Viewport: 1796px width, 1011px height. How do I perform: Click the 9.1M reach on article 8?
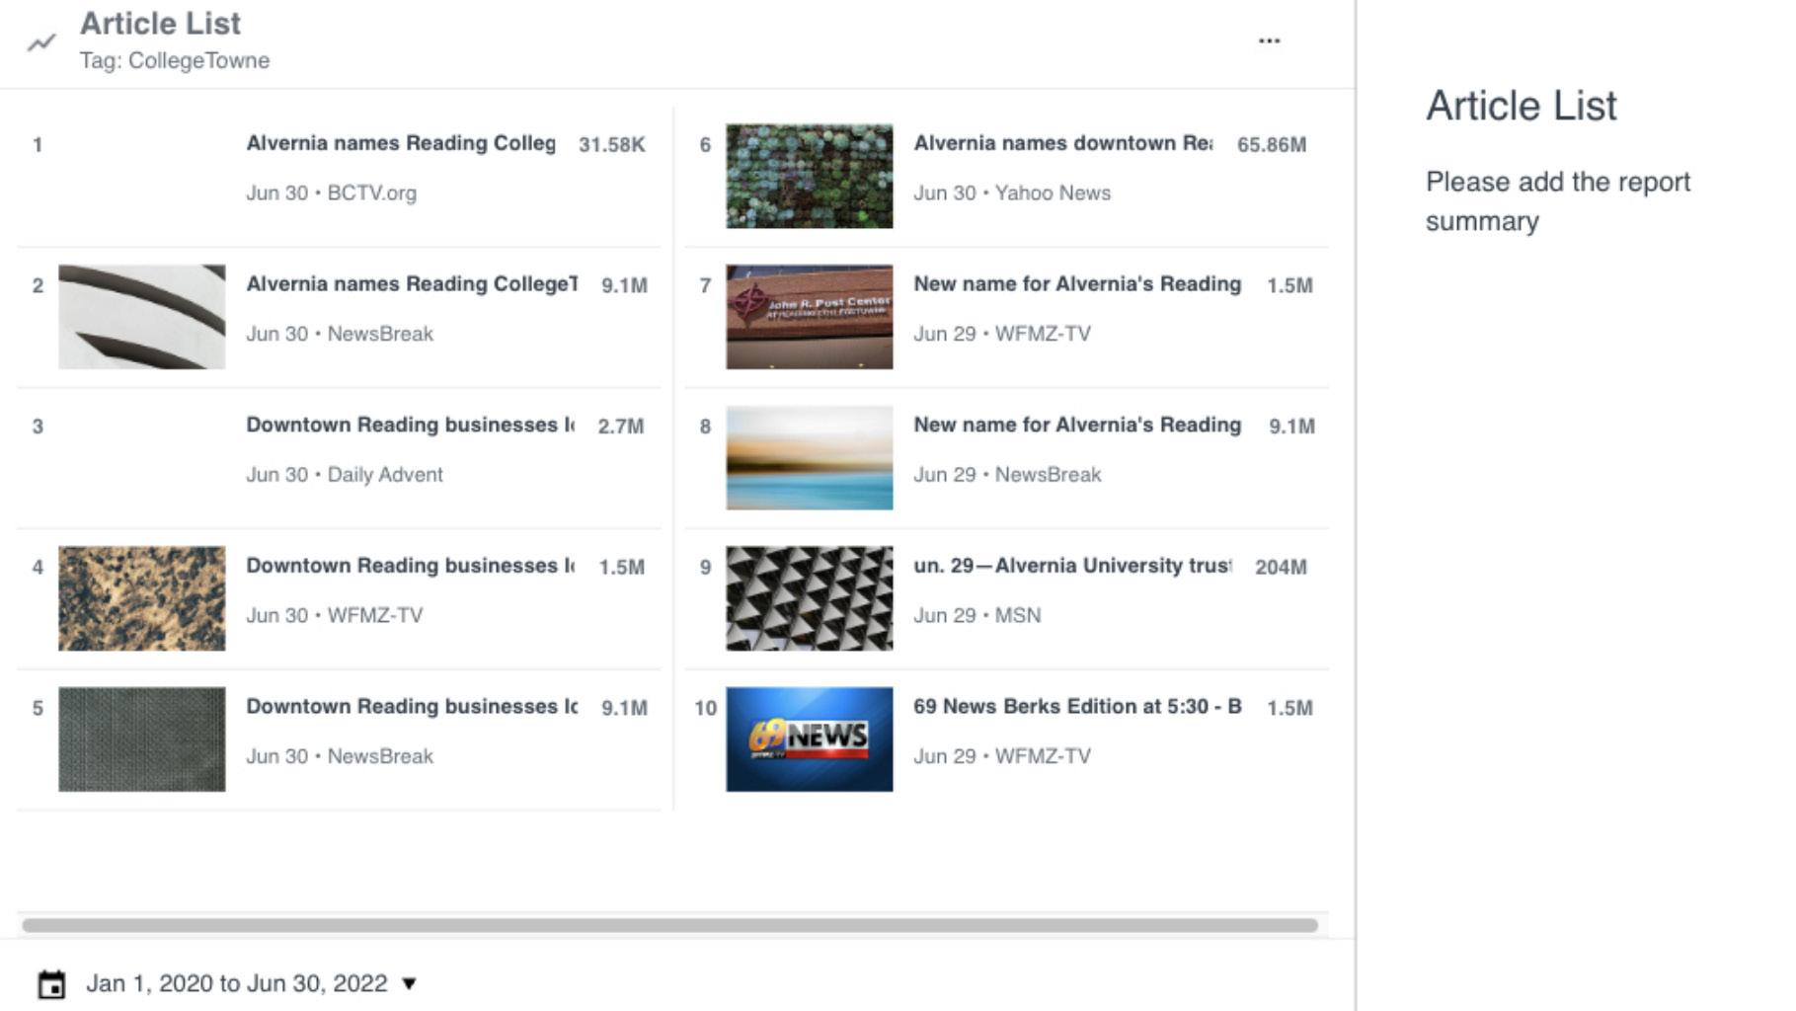1292,427
